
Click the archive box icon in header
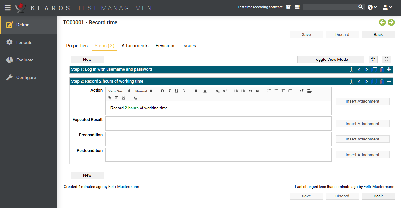pos(288,7)
